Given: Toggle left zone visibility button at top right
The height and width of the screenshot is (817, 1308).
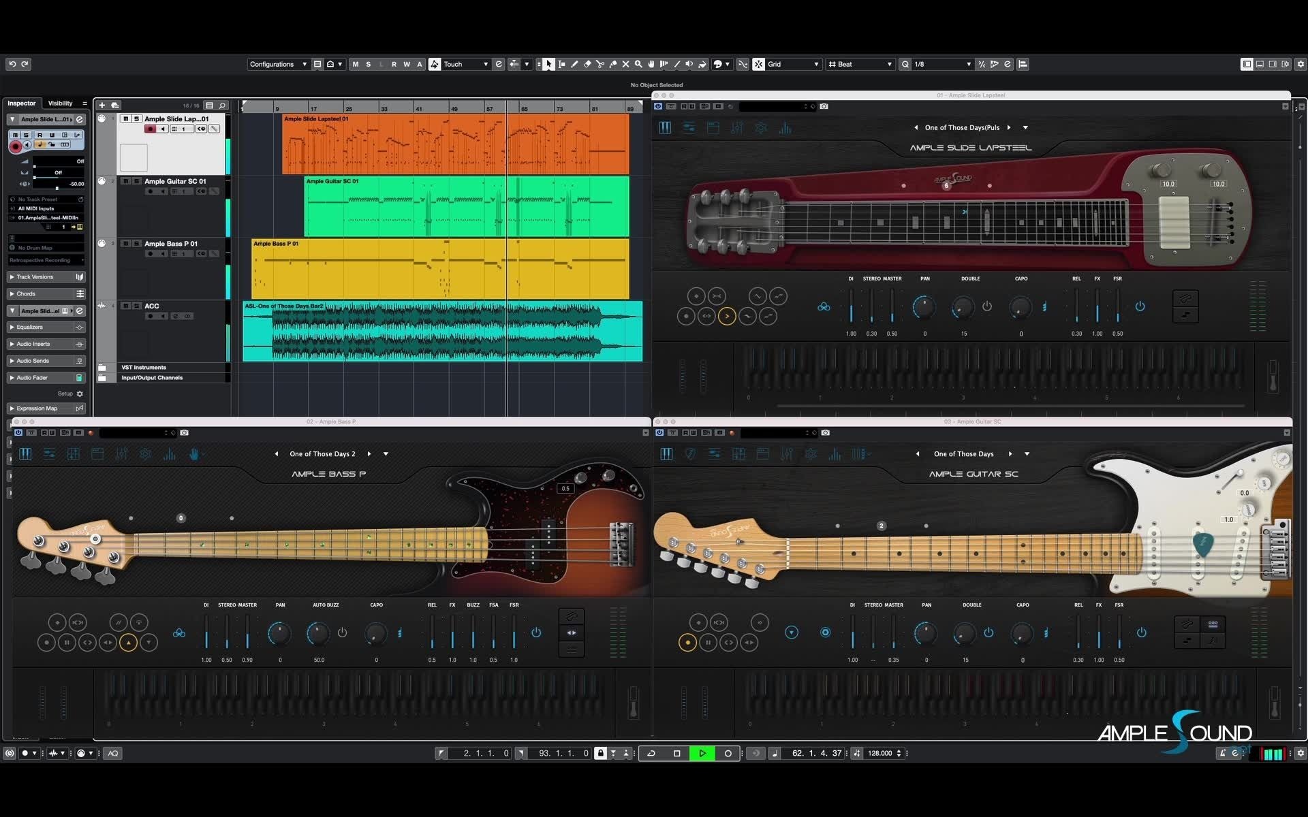Looking at the screenshot, I should 1247,64.
